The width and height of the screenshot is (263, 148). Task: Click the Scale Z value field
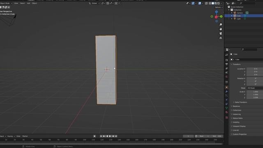pyautogui.click(x=255, y=97)
